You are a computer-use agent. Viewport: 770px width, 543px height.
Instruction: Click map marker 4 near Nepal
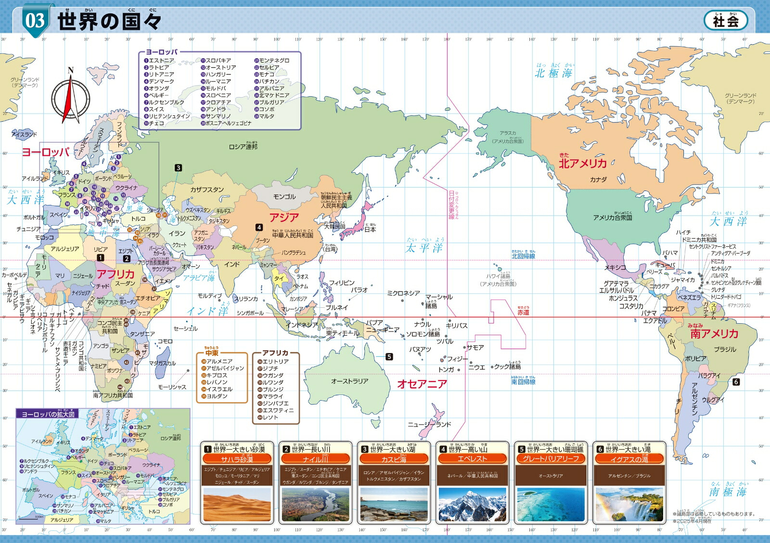click(259, 227)
